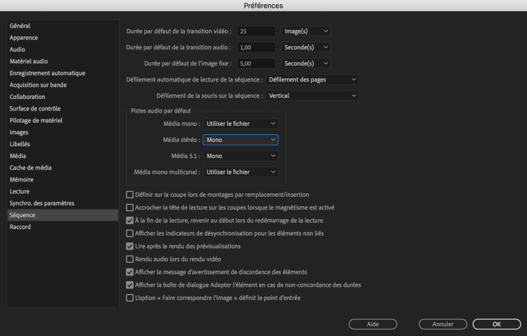
Task: Click the Aide button
Action: [x=373, y=323]
